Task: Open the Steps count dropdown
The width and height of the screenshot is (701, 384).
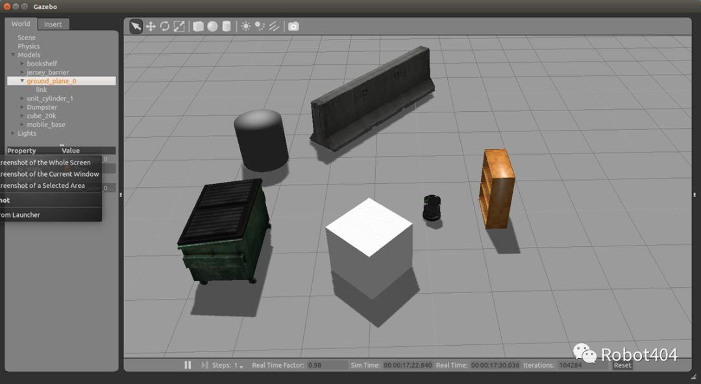Action: pyautogui.click(x=239, y=366)
